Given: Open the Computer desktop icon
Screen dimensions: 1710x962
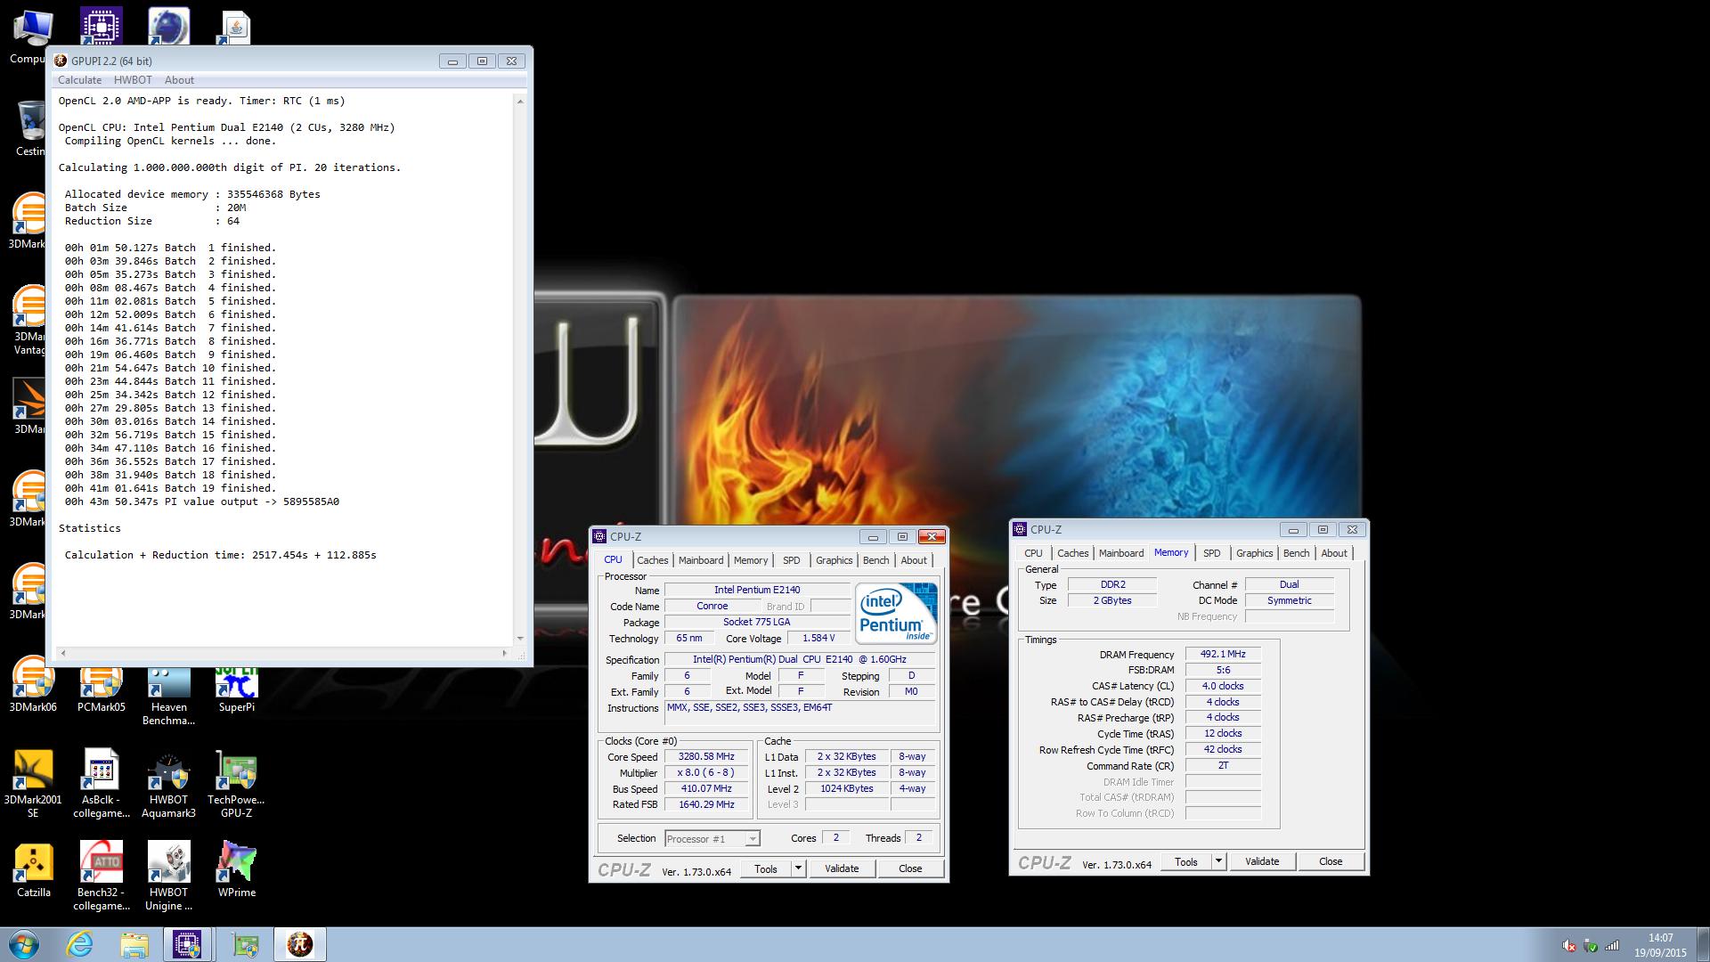Looking at the screenshot, I should 32,36.
